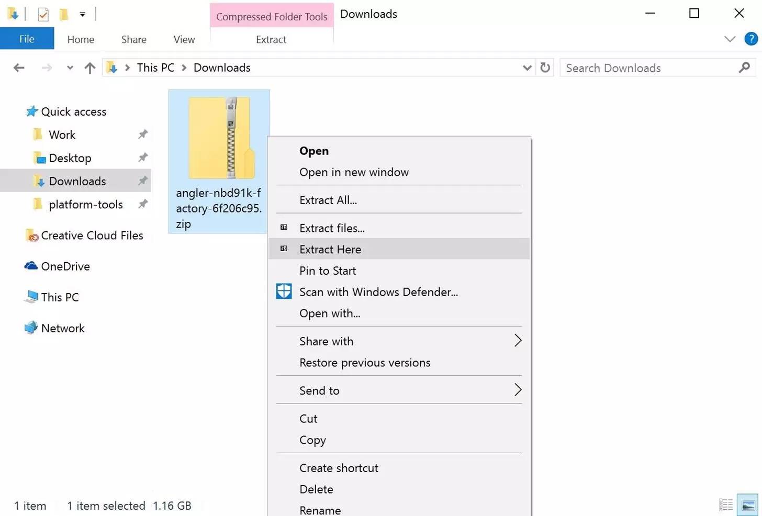Click Restore previous versions
Image resolution: width=762 pixels, height=516 pixels.
pyautogui.click(x=365, y=362)
